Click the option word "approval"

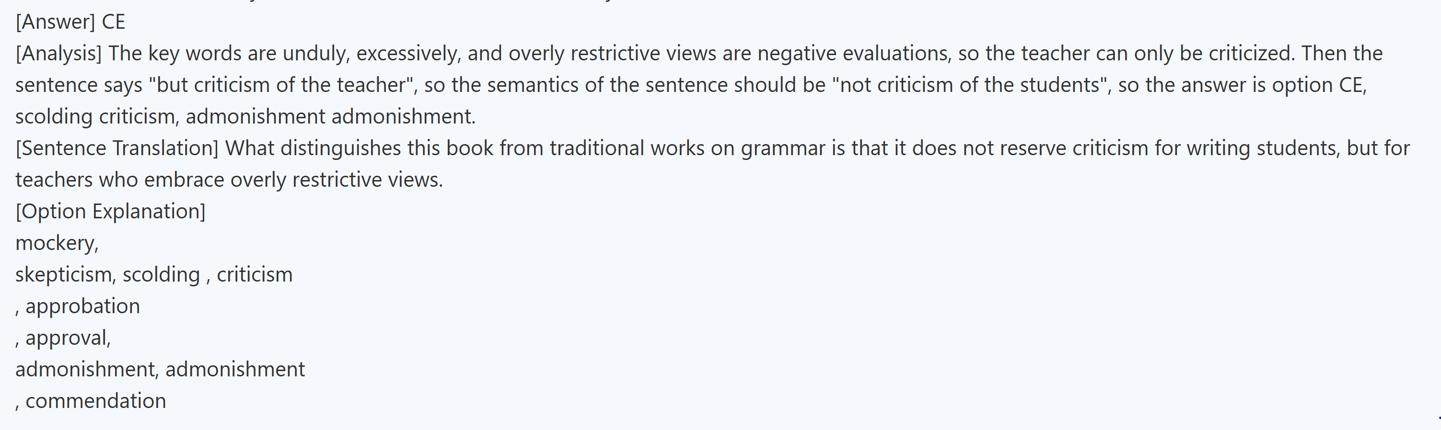click(68, 338)
